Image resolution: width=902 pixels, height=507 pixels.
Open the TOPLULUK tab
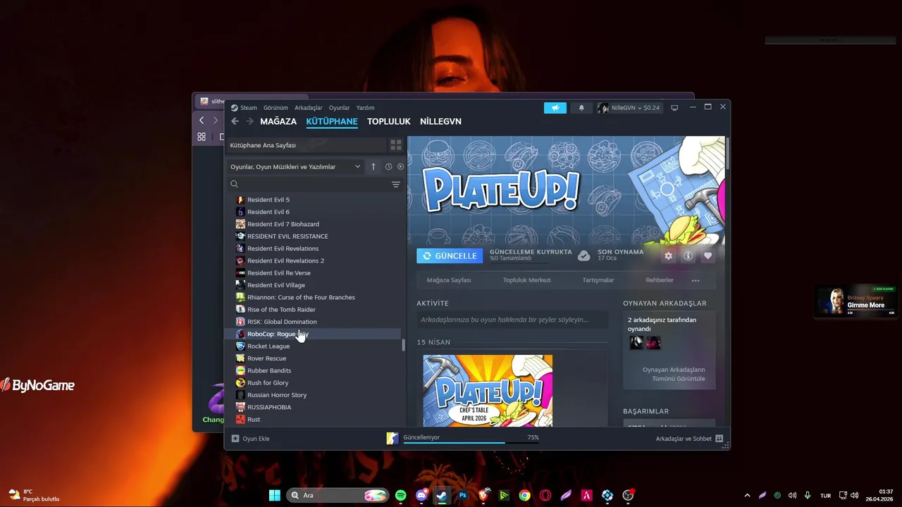click(388, 121)
